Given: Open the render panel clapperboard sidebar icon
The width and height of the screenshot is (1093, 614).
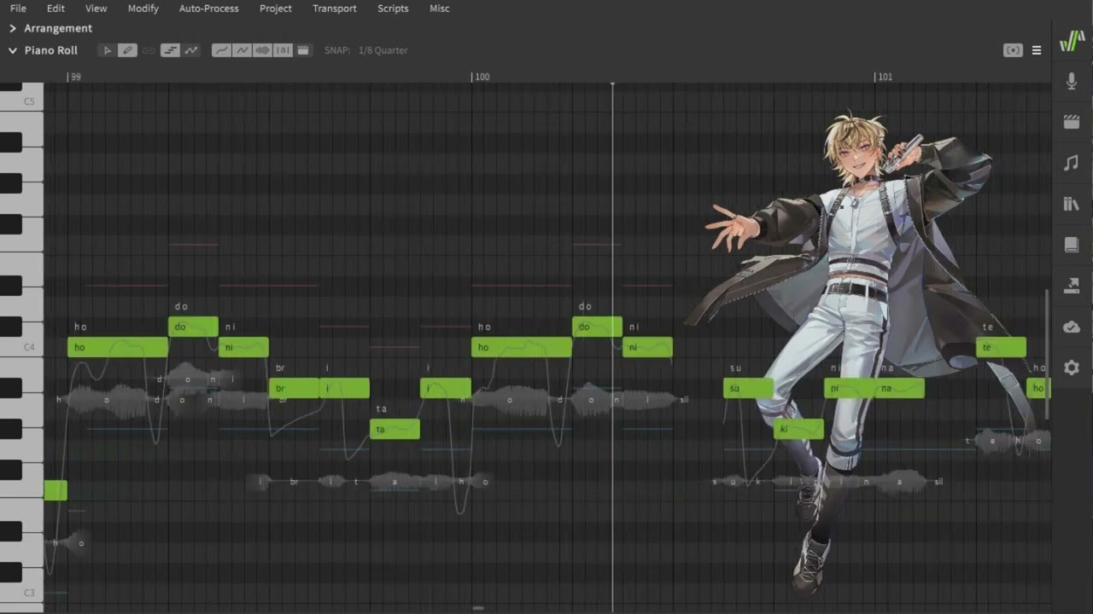Looking at the screenshot, I should (x=1072, y=122).
